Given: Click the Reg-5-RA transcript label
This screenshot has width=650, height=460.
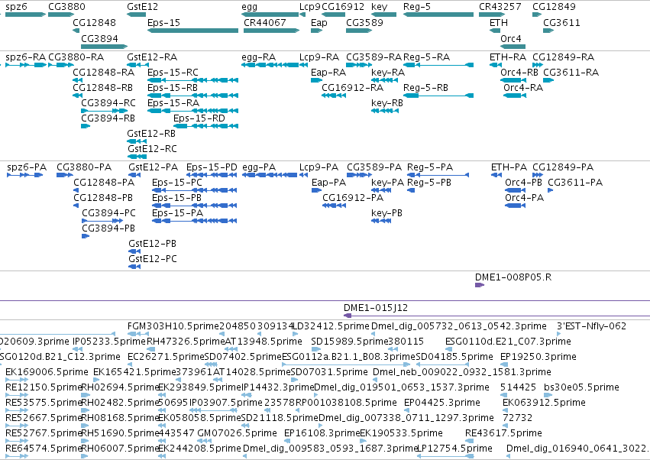Looking at the screenshot, I should click(426, 57).
